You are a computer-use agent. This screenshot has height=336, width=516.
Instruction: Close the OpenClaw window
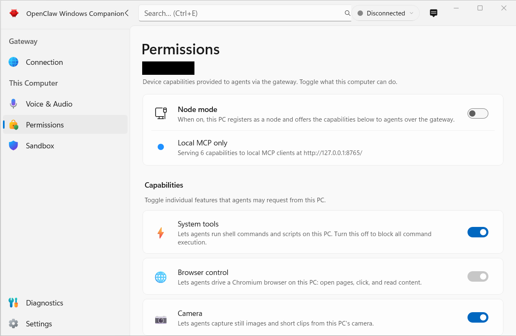pos(504,8)
